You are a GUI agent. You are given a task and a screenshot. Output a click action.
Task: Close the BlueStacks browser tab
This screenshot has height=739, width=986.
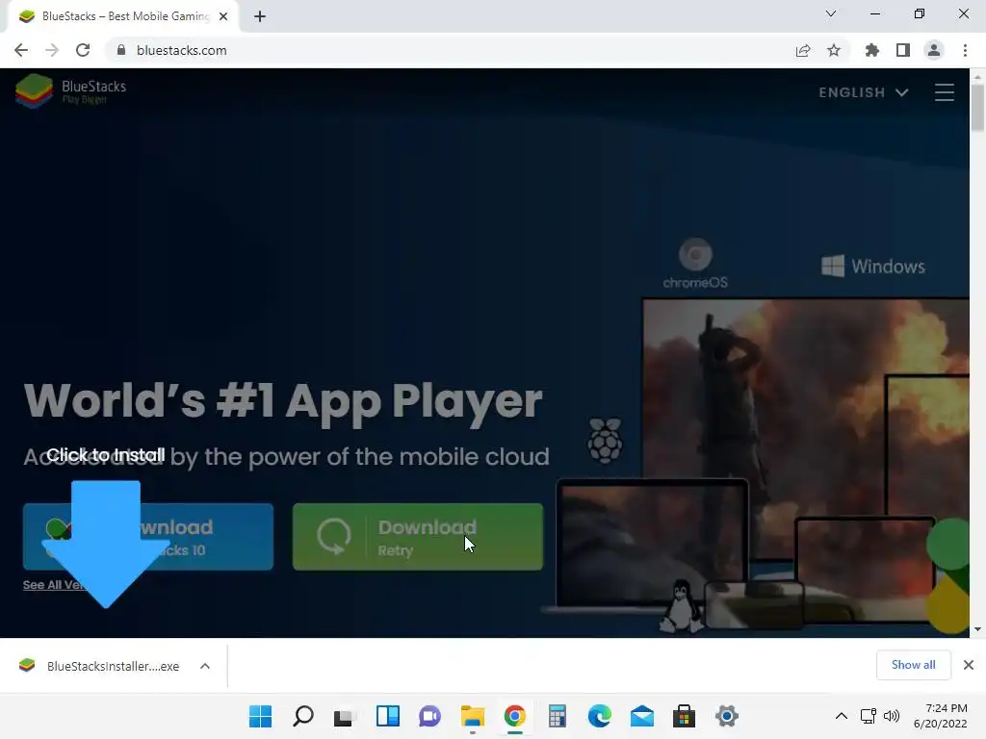(x=223, y=16)
